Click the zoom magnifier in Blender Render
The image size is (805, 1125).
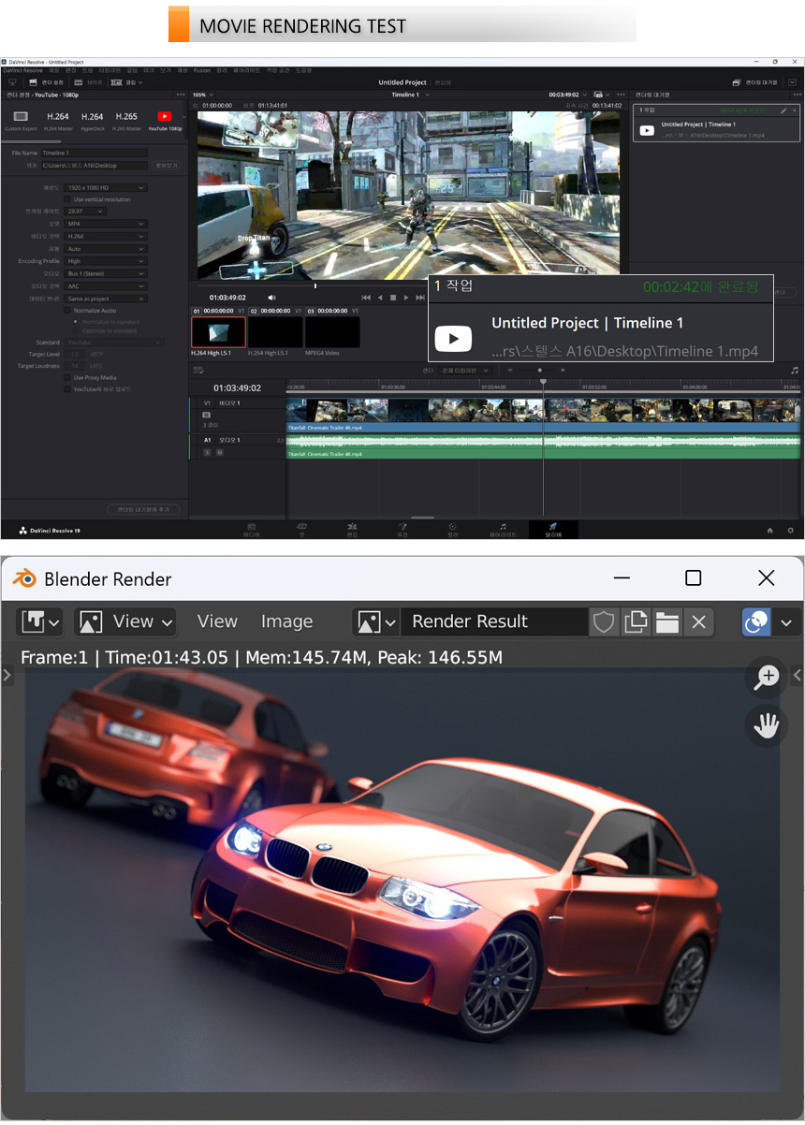767,677
